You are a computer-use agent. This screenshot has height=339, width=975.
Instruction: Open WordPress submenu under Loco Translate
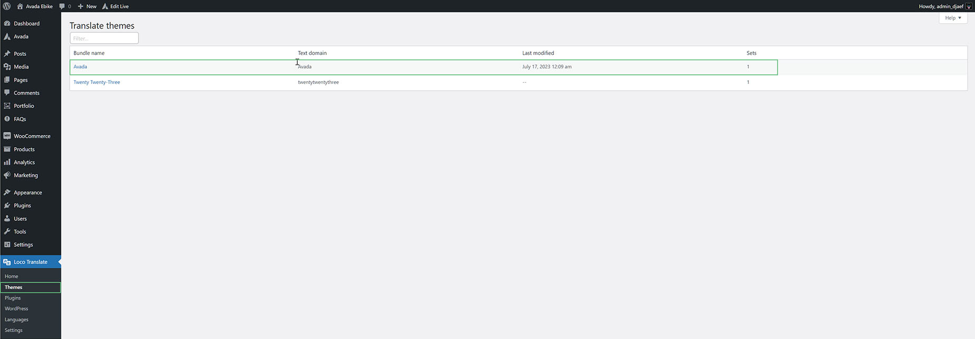(x=16, y=308)
